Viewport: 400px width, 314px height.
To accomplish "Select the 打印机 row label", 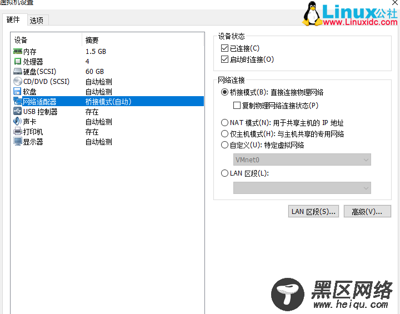I will tap(33, 132).
